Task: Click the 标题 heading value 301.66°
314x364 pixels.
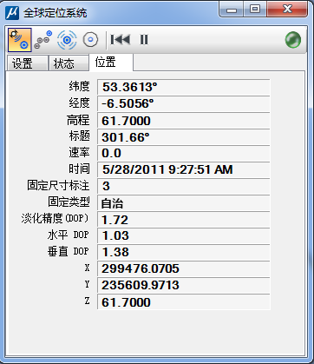Action: pyautogui.click(x=184, y=137)
